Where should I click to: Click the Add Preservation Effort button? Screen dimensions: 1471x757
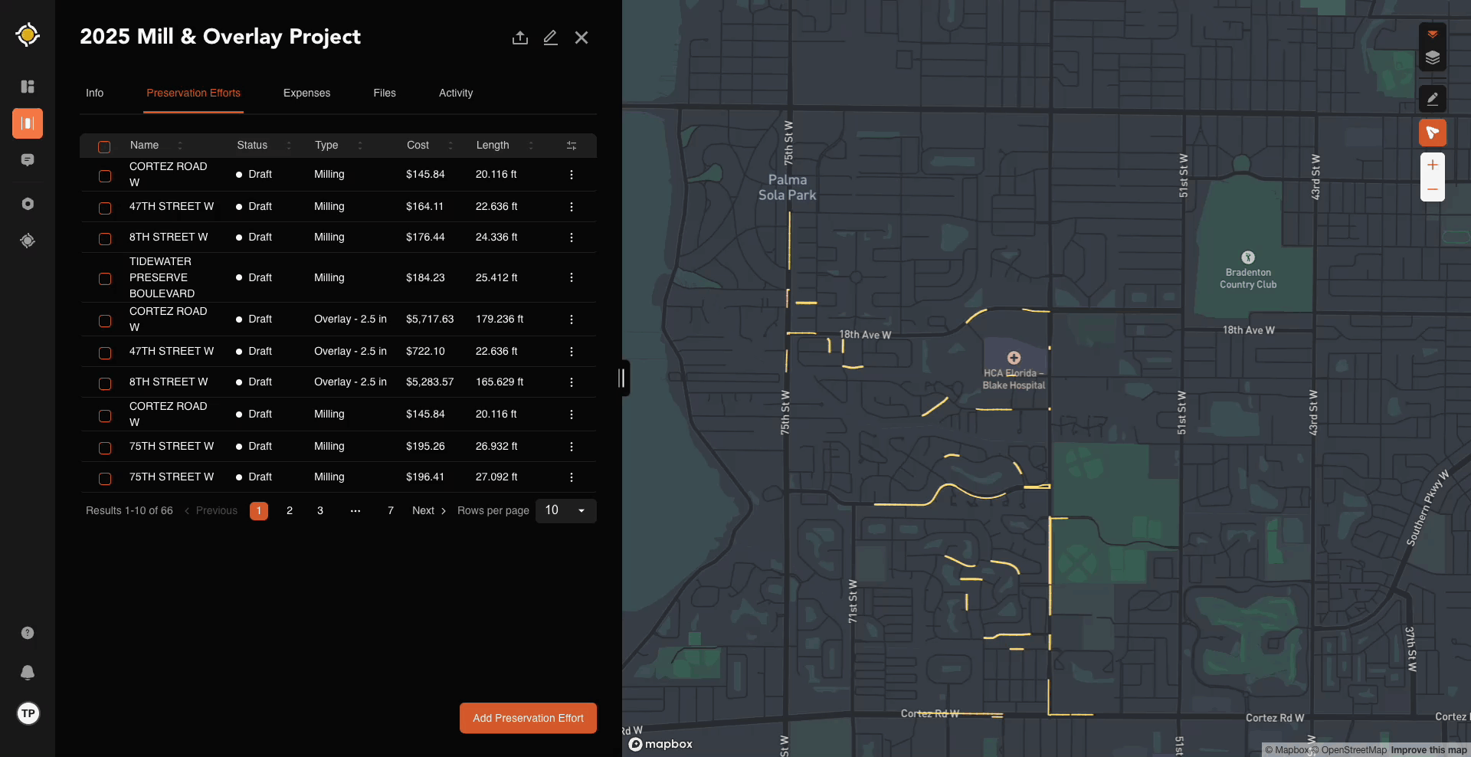coord(528,718)
